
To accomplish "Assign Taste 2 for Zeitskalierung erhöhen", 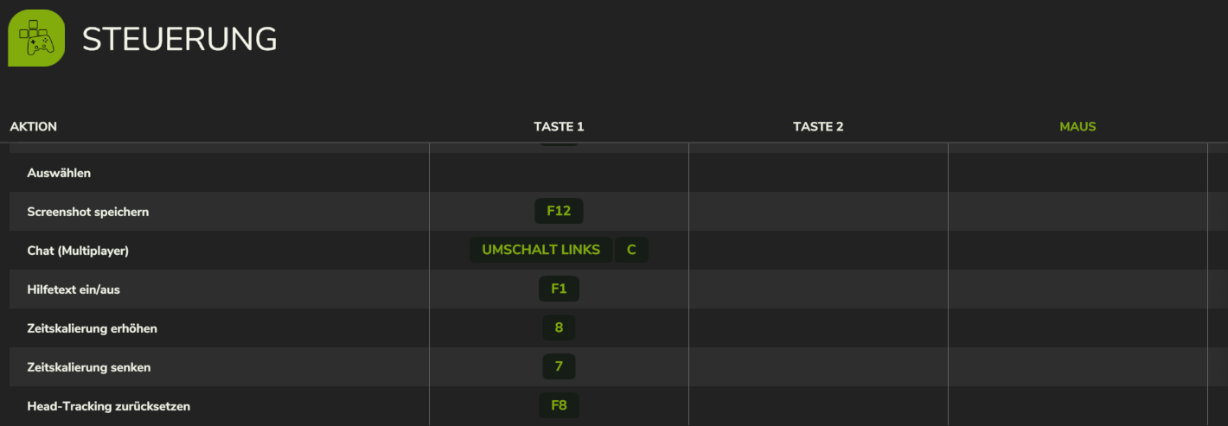I will point(818,328).
